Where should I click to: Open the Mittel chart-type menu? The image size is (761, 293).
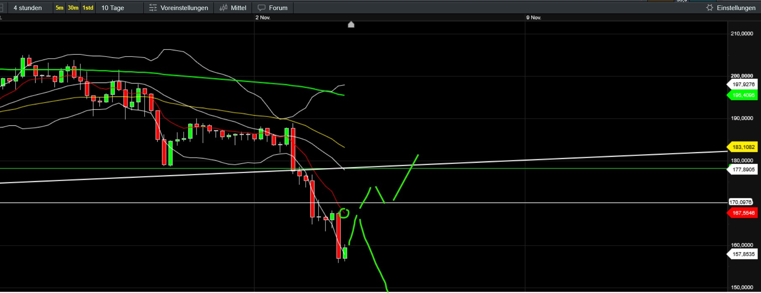coord(233,8)
